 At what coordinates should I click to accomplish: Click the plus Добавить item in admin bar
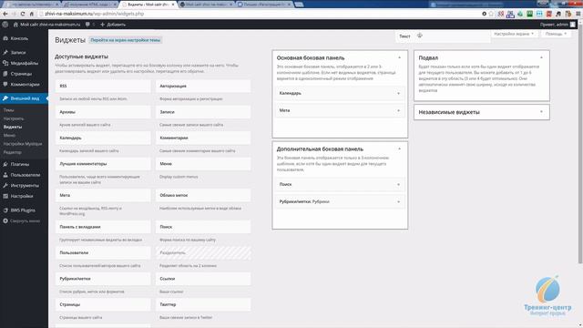(113, 25)
